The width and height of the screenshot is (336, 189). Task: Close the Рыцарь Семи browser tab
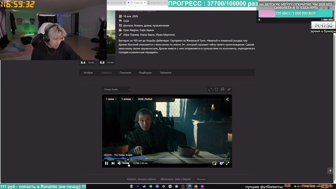[x=145, y=3]
